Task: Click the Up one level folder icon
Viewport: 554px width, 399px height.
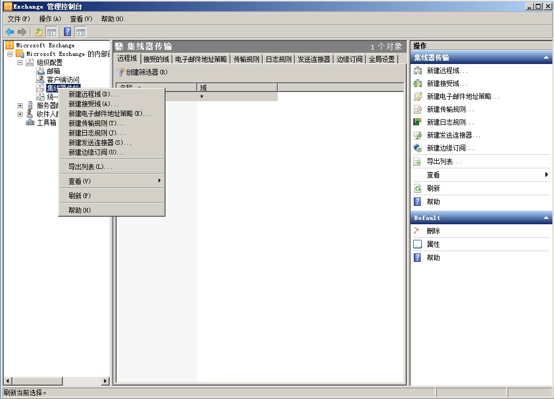Action: coord(39,32)
